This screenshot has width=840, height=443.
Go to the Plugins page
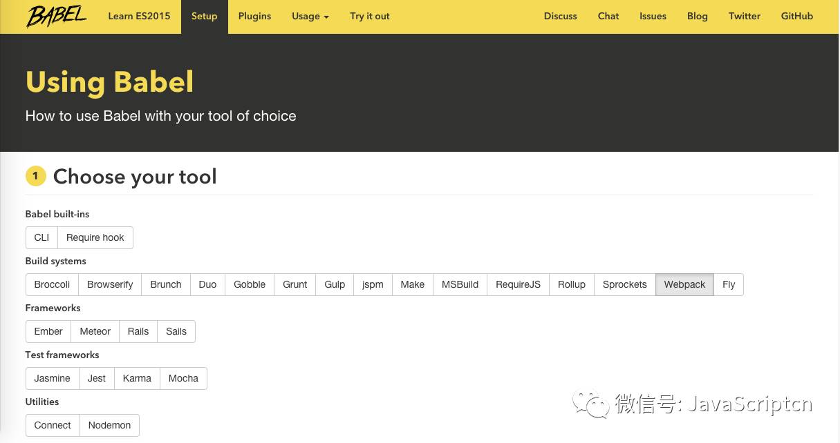pos(254,16)
